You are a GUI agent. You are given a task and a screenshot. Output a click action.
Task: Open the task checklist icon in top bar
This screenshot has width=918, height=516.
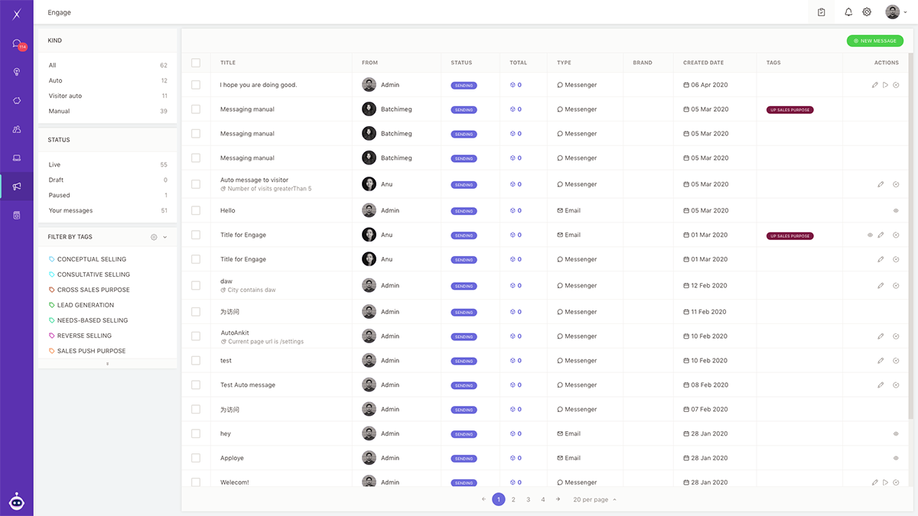(821, 12)
